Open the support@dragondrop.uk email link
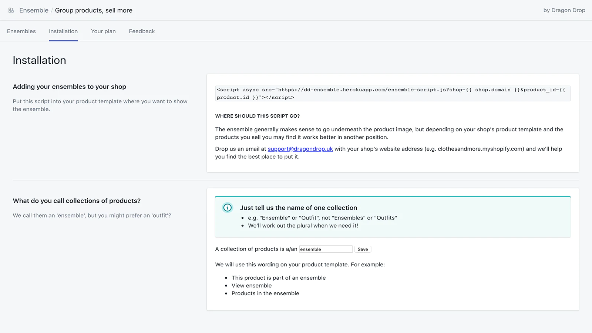This screenshot has width=592, height=333. click(x=300, y=149)
